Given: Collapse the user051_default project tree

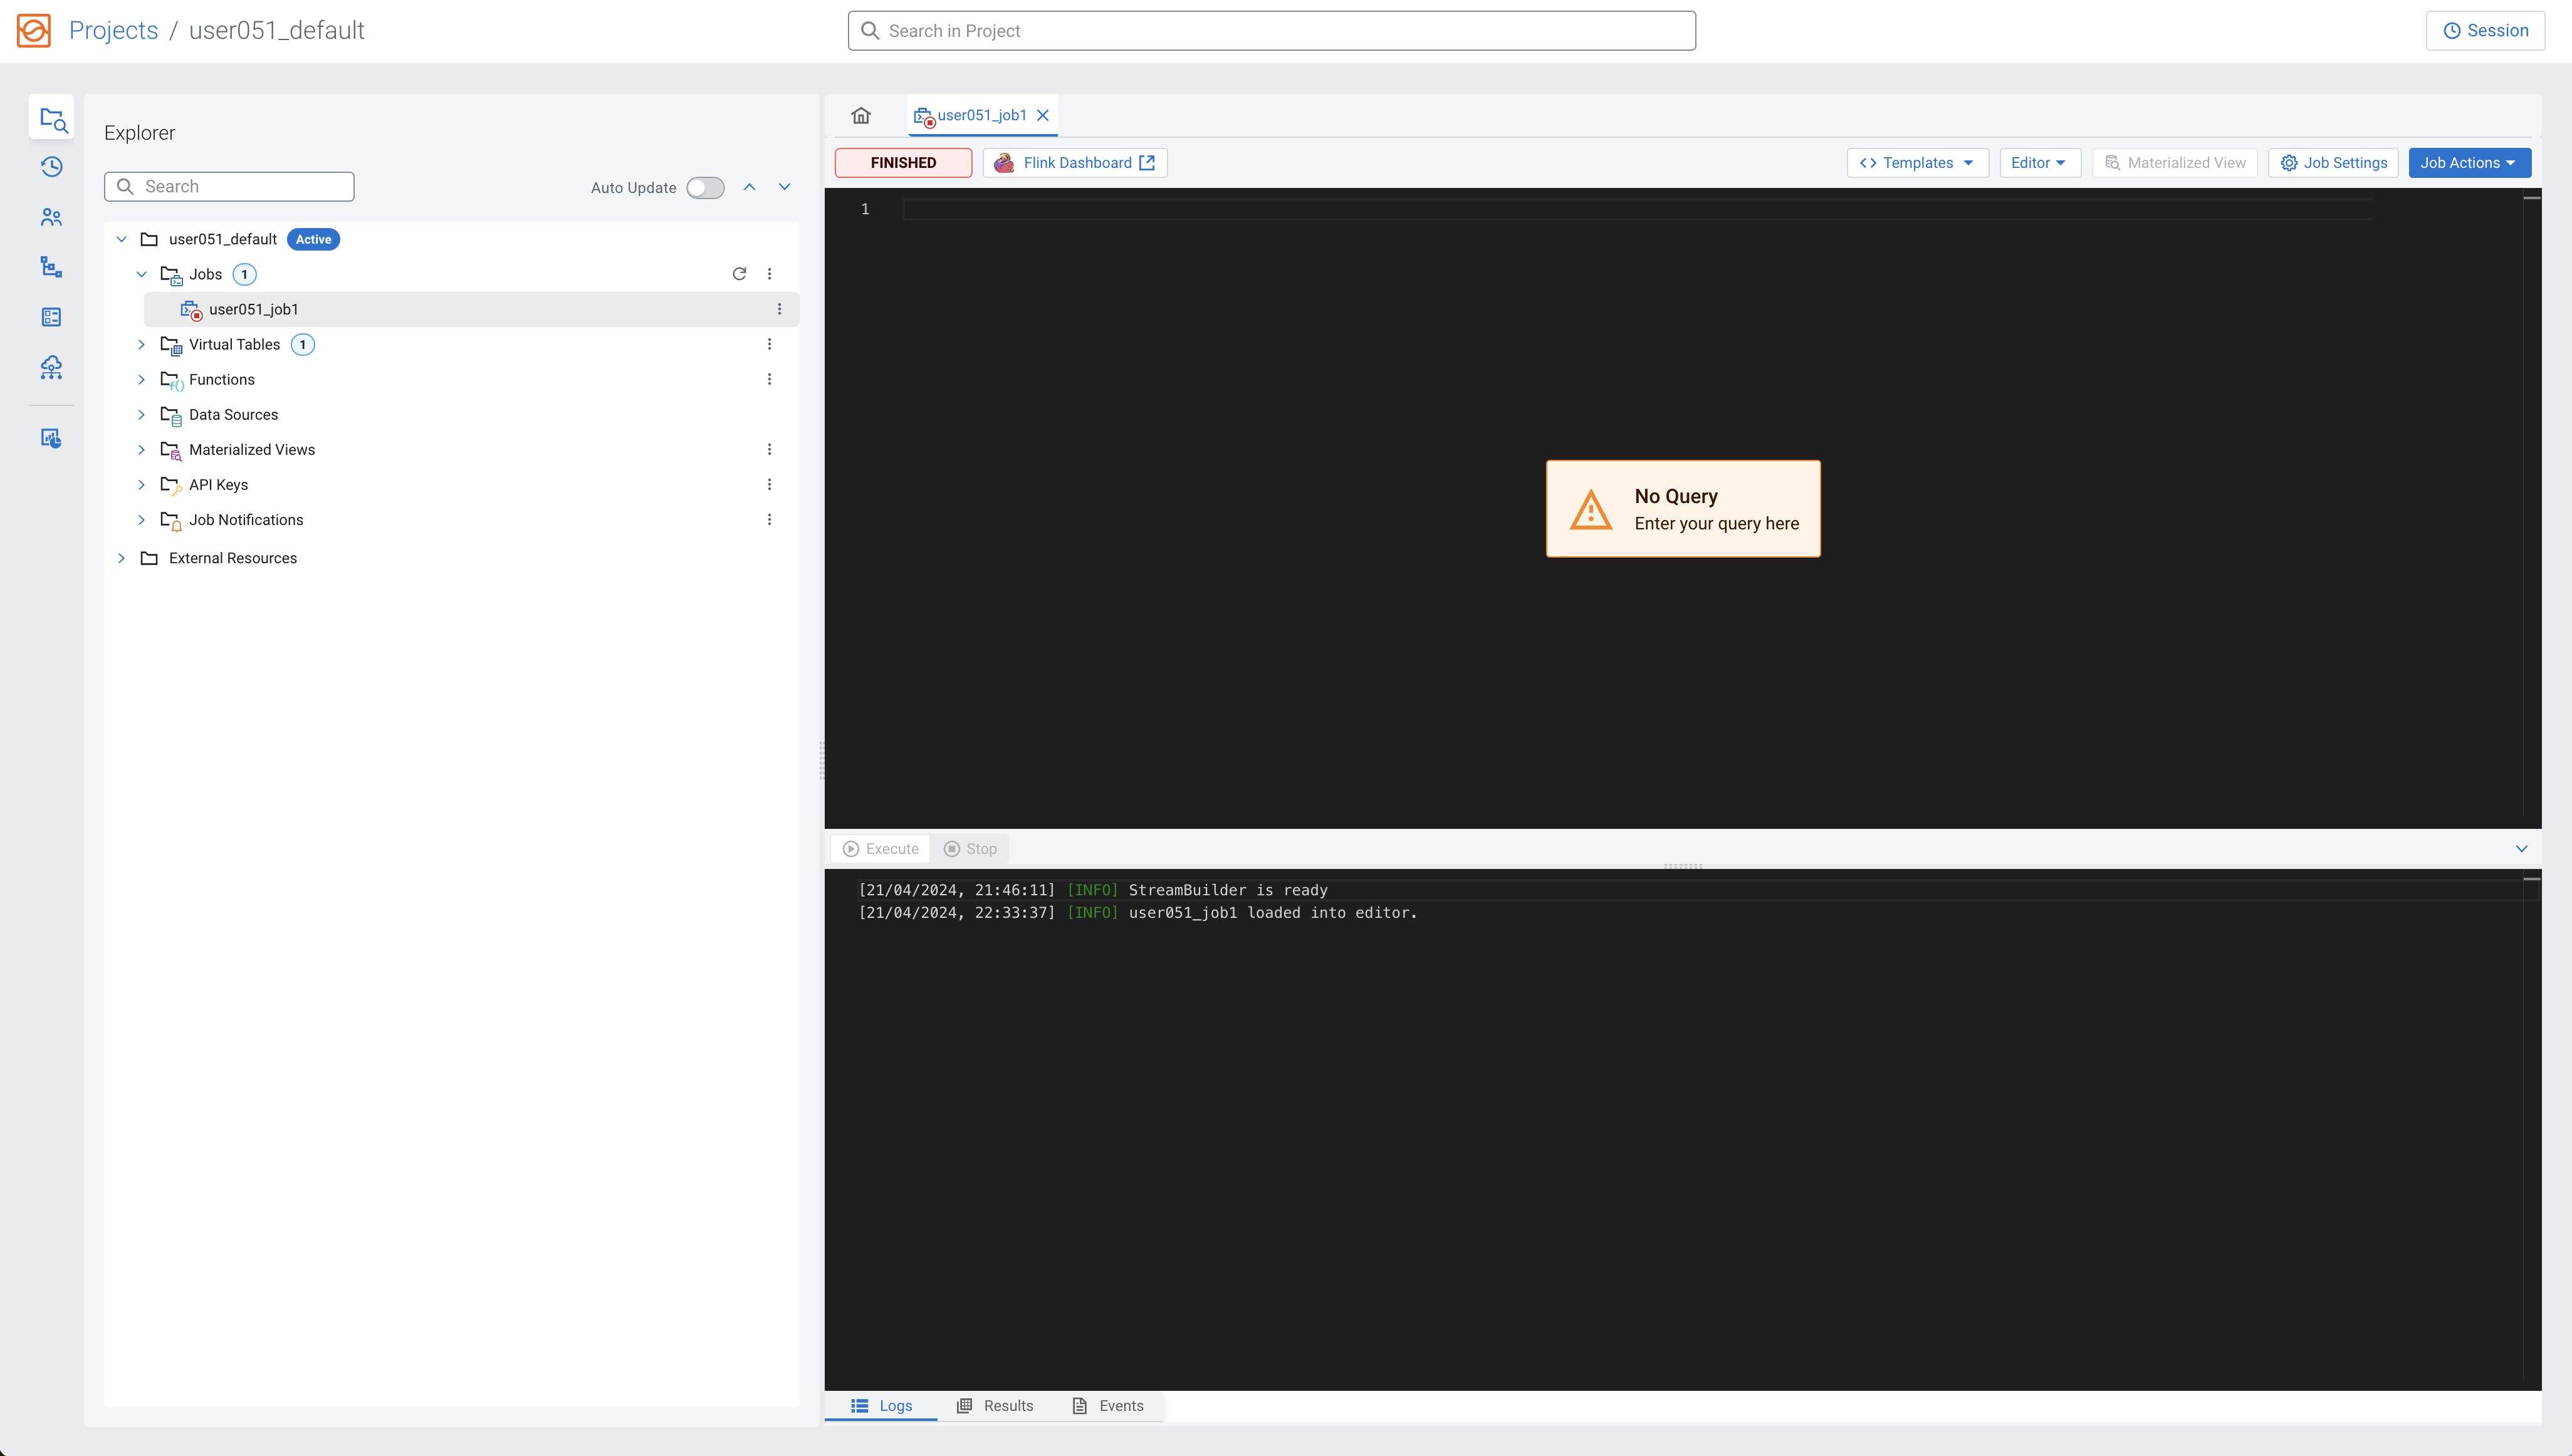Looking at the screenshot, I should (x=121, y=239).
